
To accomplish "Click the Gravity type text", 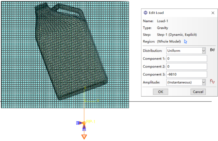I will pos(163,28).
